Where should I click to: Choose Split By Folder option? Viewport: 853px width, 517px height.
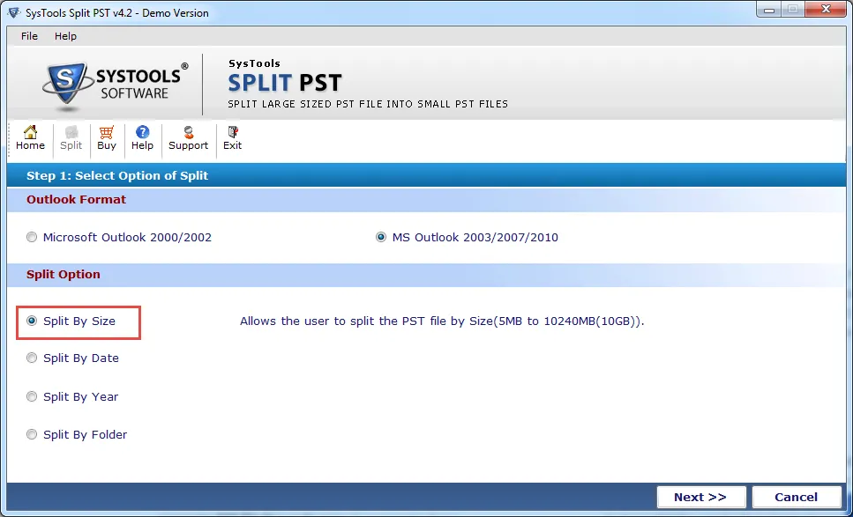pyautogui.click(x=32, y=434)
